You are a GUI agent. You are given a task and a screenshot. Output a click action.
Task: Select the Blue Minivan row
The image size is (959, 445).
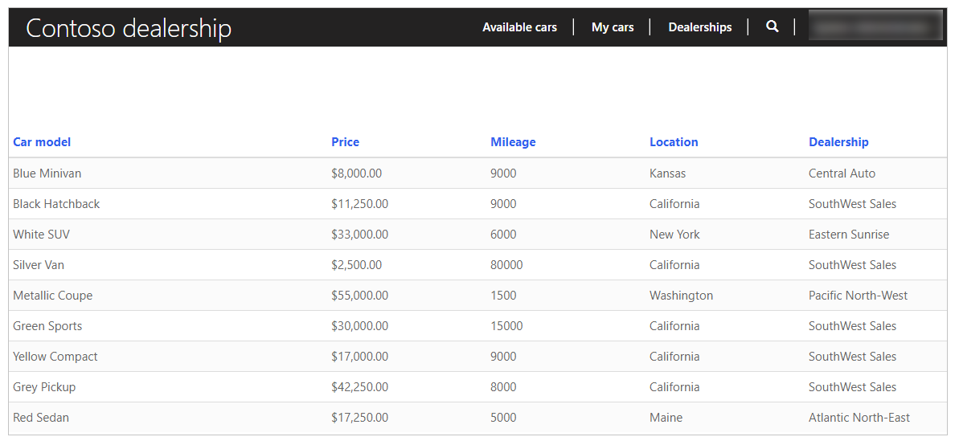pyautogui.click(x=477, y=174)
